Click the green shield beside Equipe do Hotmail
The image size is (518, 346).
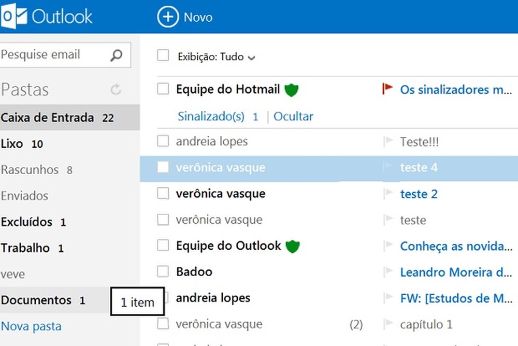tap(291, 89)
